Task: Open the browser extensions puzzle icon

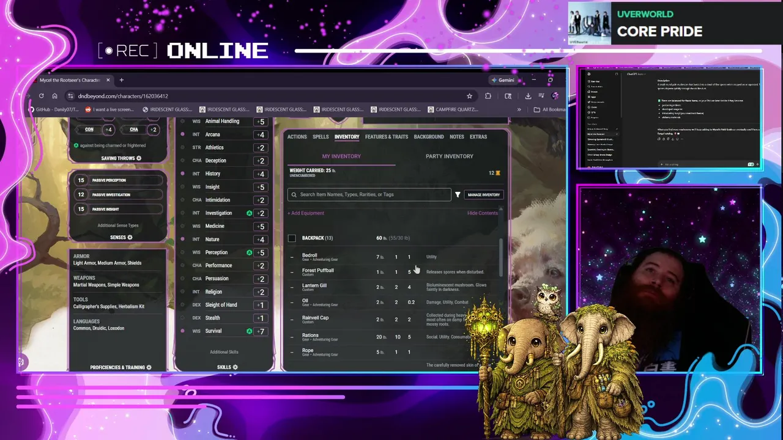Action: [x=488, y=96]
